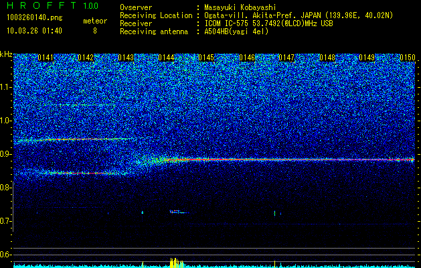Click the 0.6 kHz axis label
This screenshot has height=268, width=421.
pos(5,255)
